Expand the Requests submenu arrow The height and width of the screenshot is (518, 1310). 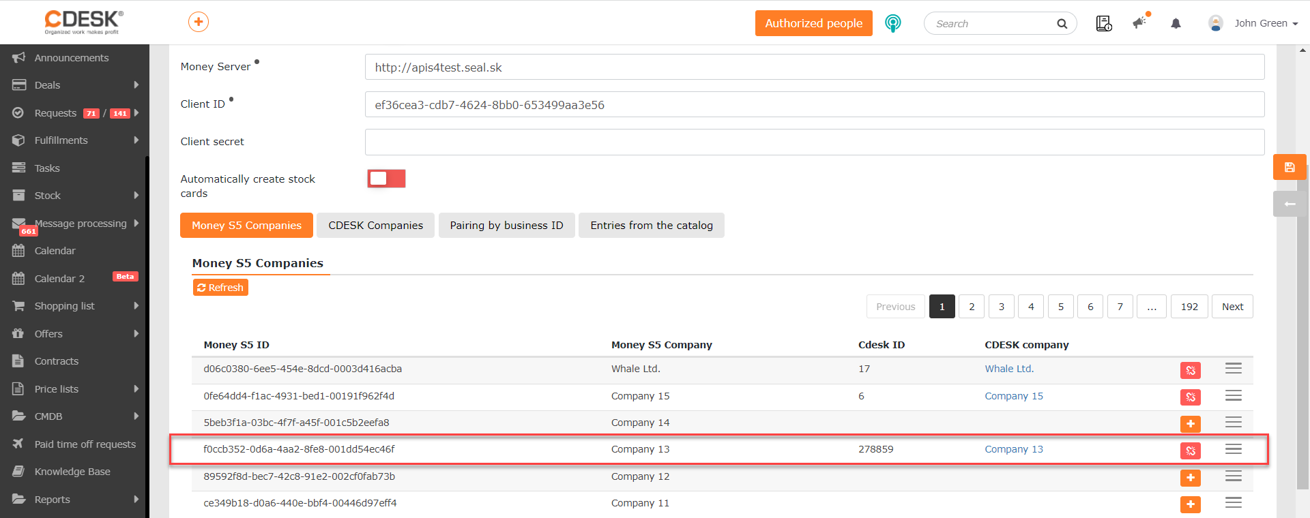(x=136, y=113)
